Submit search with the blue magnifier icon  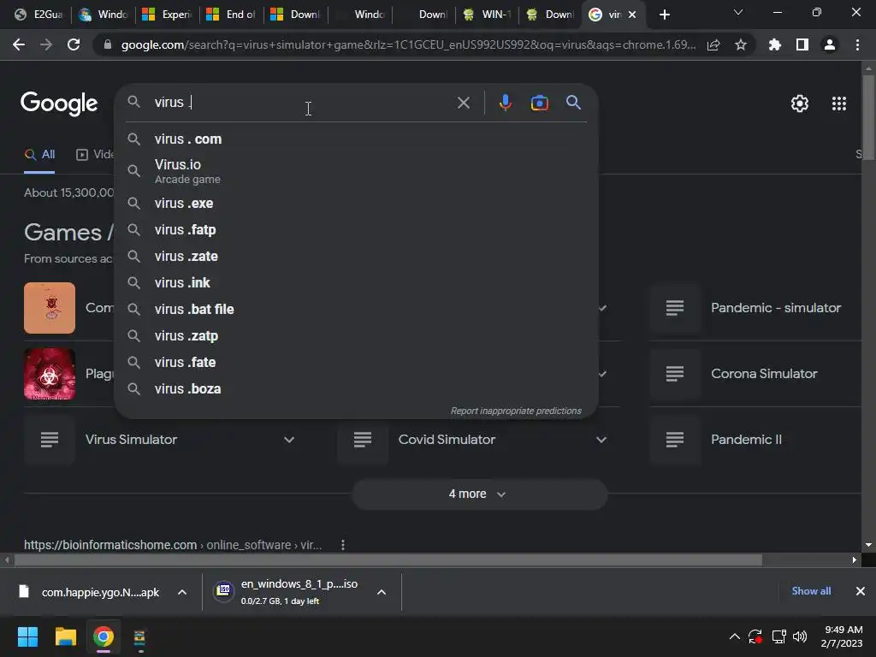click(x=573, y=103)
